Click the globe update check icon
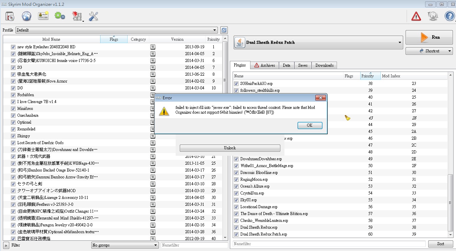The image size is (456, 251). (433, 16)
